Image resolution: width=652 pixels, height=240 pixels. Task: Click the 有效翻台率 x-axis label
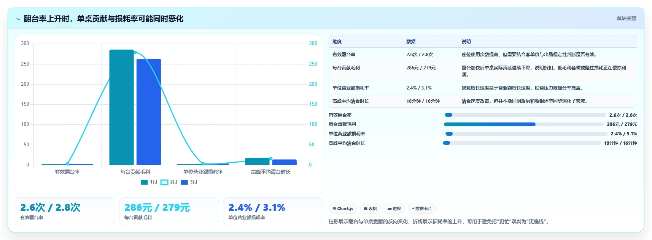[x=67, y=172]
